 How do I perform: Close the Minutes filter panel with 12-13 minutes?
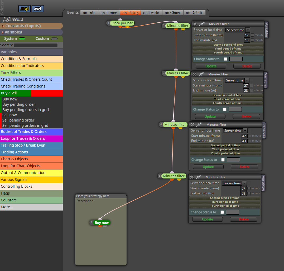[195, 24]
